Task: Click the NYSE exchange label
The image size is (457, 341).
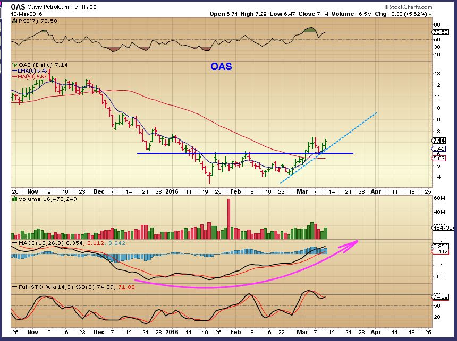Action: coord(89,7)
